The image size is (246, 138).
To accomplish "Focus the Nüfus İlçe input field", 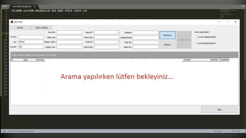I will (107, 47).
